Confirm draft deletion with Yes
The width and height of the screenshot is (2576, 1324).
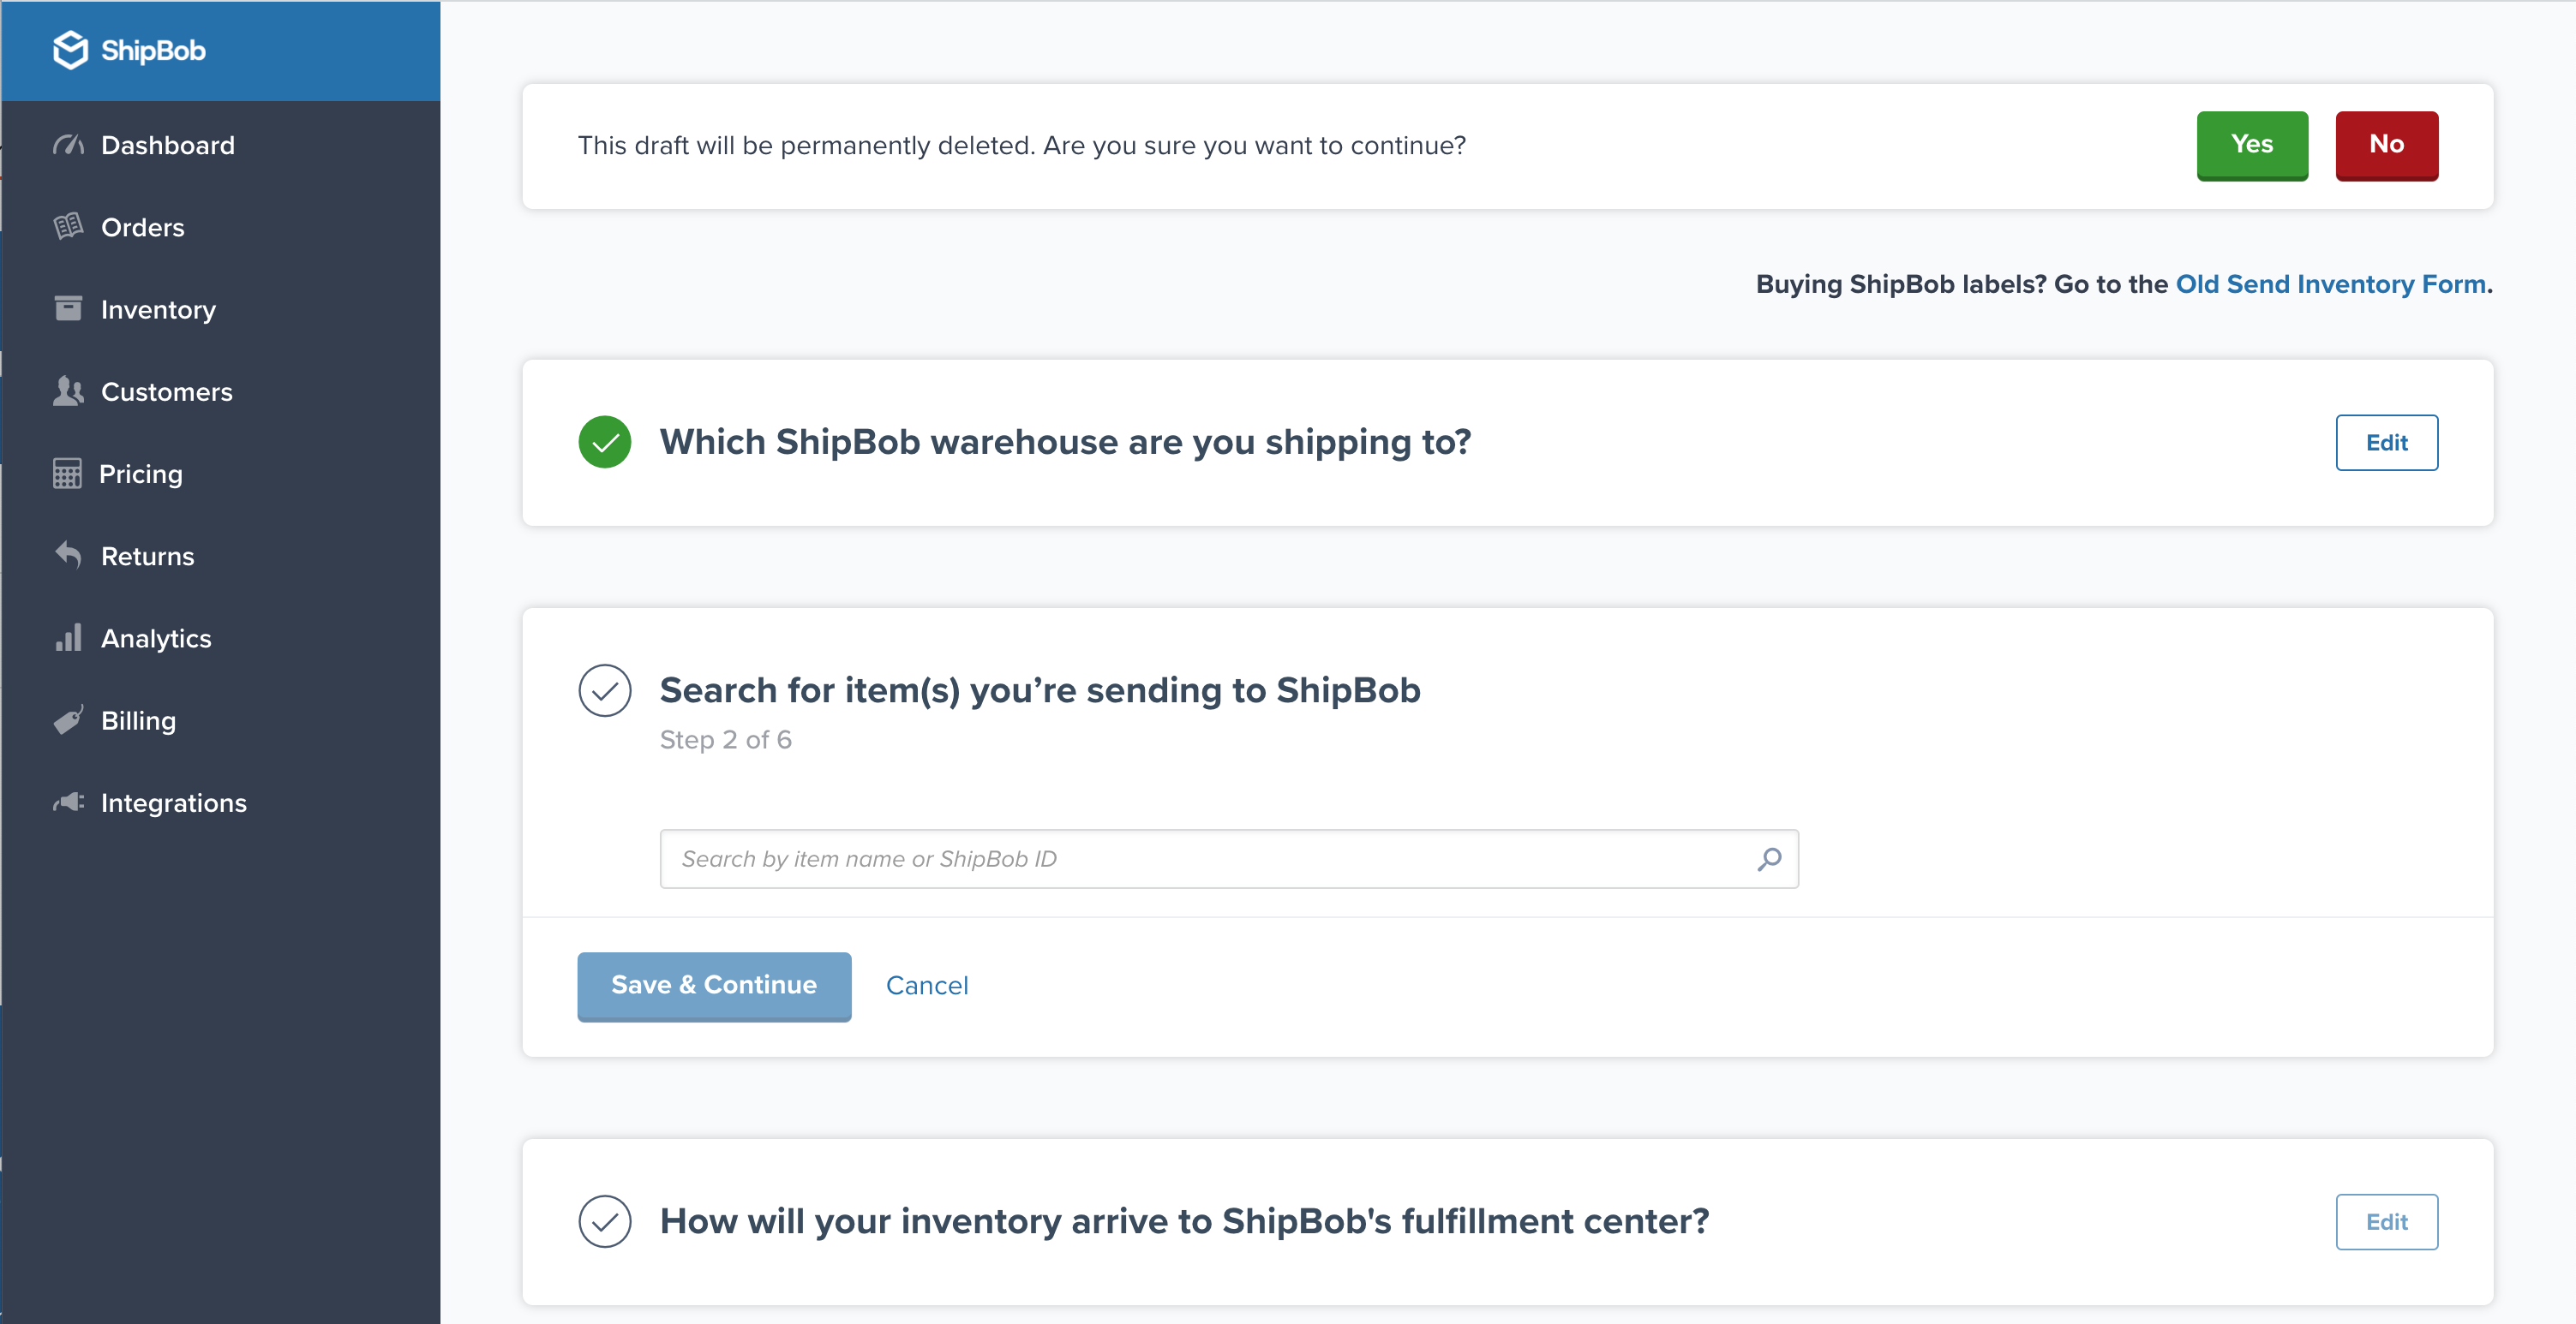click(2252, 145)
